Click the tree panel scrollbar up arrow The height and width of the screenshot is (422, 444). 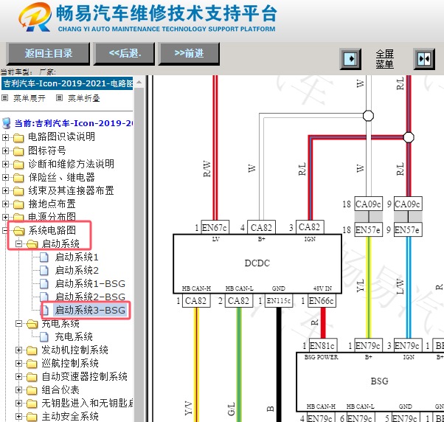139,83
